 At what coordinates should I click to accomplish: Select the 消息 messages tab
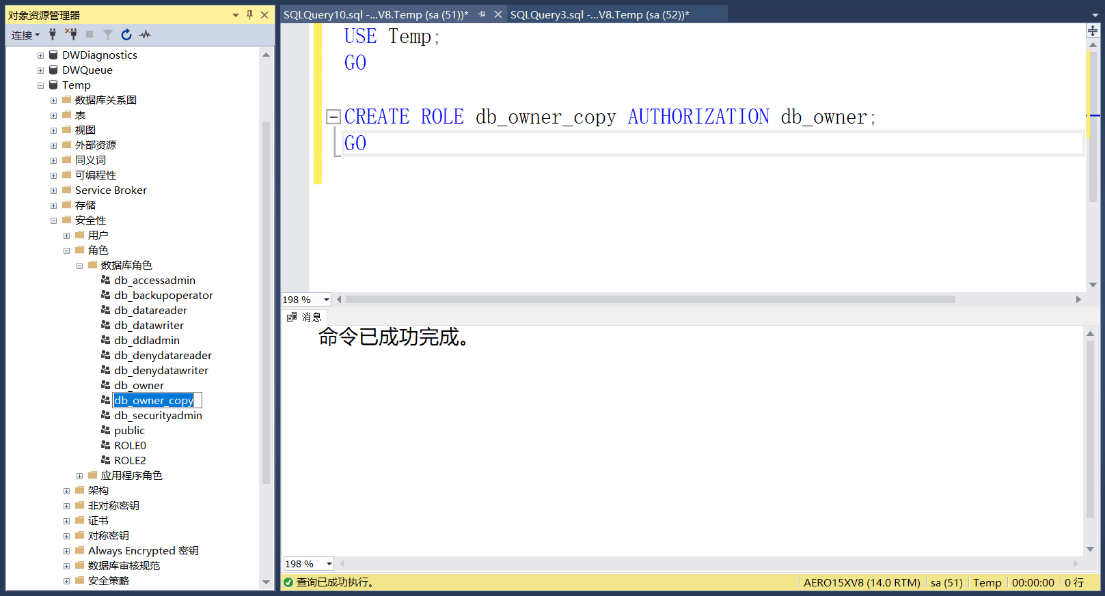click(304, 317)
